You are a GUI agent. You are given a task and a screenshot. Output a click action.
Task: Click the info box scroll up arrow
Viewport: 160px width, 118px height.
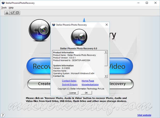(x=106, y=52)
